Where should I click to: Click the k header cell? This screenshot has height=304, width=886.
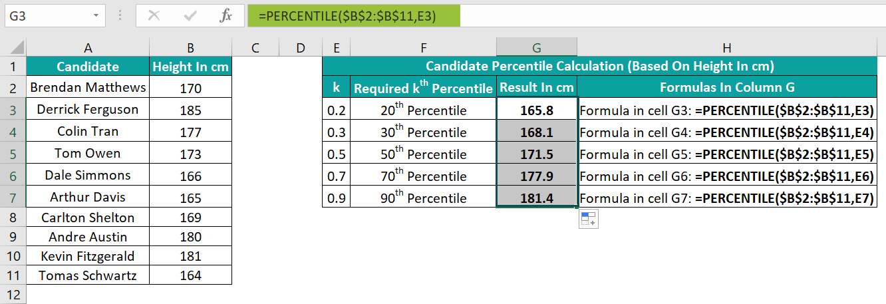(337, 88)
